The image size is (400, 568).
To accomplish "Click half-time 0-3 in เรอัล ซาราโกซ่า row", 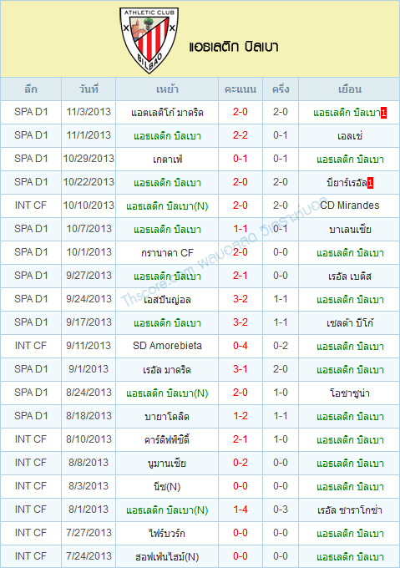I will (x=281, y=509).
